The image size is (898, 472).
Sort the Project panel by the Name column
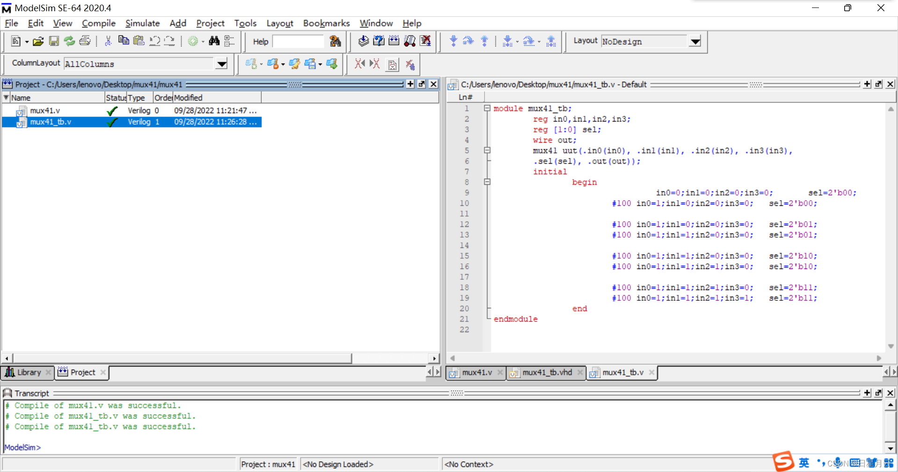[x=57, y=97]
